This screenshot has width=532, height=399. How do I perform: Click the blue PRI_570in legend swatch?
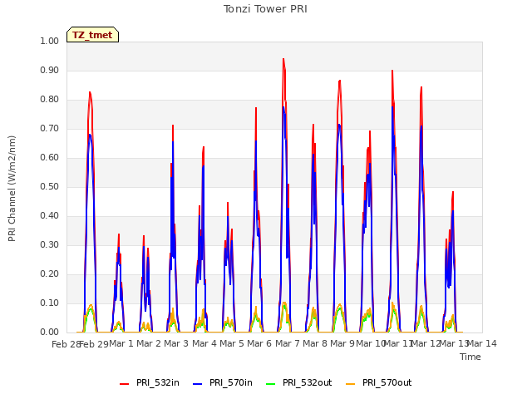[x=198, y=384]
